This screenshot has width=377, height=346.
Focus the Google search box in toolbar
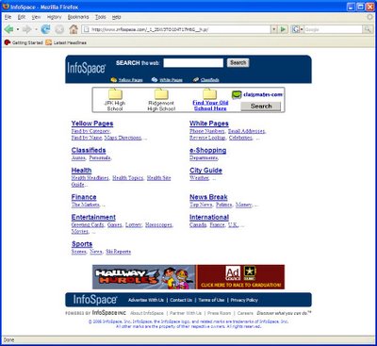pyautogui.click(x=333, y=29)
